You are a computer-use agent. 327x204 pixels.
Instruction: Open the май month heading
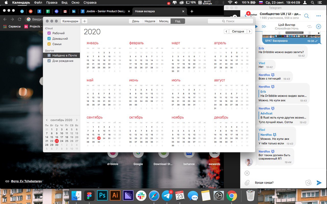(x=90, y=80)
